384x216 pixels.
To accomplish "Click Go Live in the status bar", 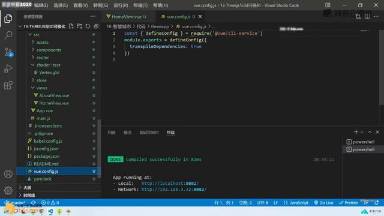I will click(323, 203).
